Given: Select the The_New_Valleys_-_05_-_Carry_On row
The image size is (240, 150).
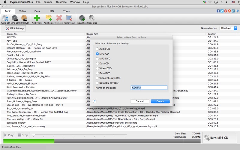Looking at the screenshot, I should 120,119.
